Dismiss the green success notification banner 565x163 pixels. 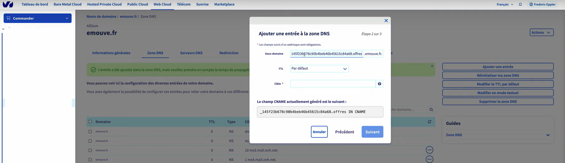click(x=432, y=66)
